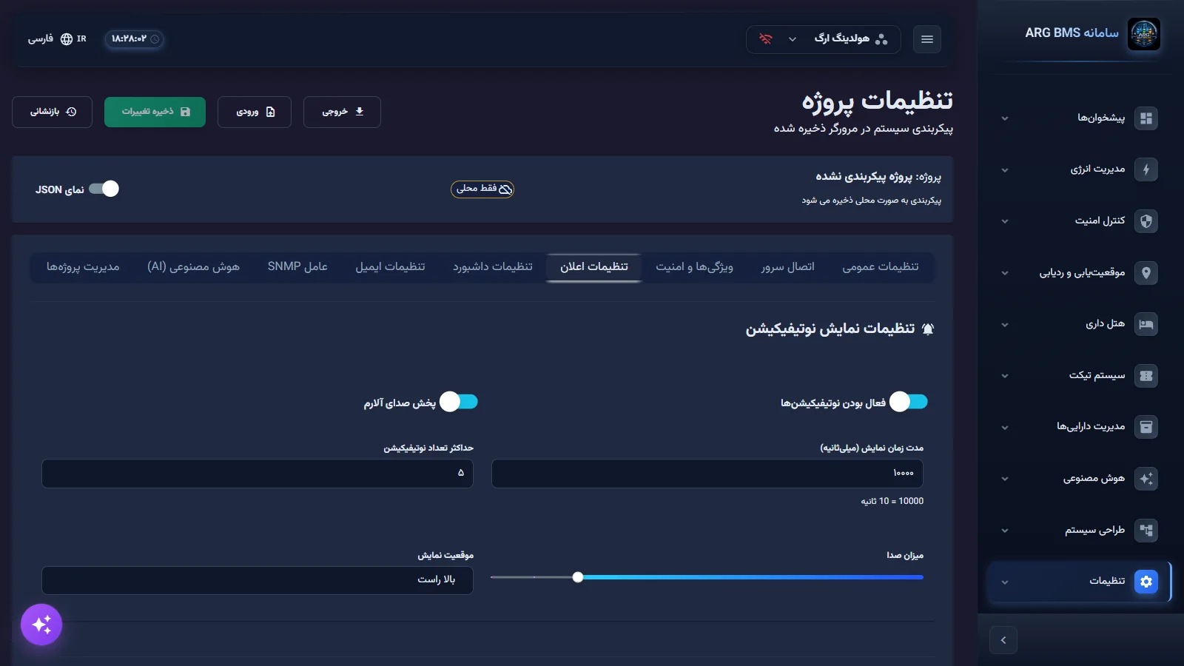Click the ورودی import button
Image resolution: width=1184 pixels, height=666 pixels.
coord(255,112)
